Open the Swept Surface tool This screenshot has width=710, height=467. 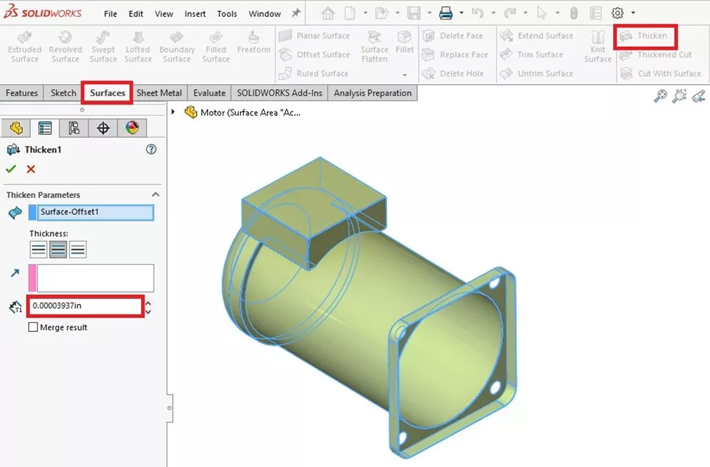103,45
